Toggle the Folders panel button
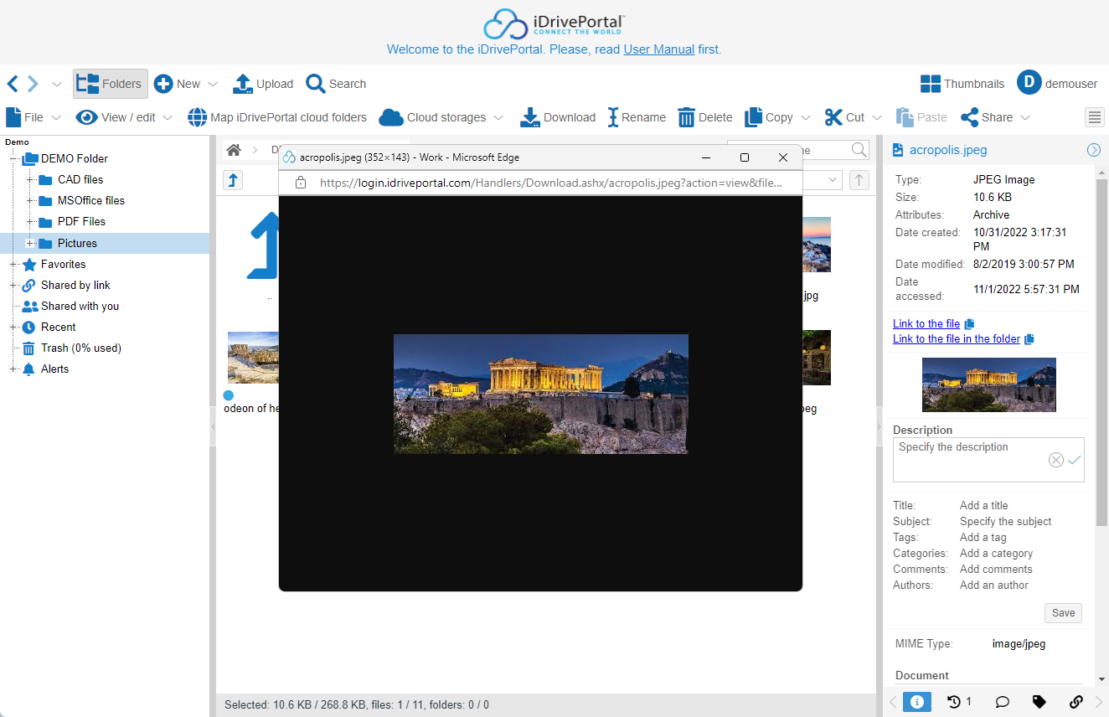This screenshot has width=1109, height=717. (111, 84)
